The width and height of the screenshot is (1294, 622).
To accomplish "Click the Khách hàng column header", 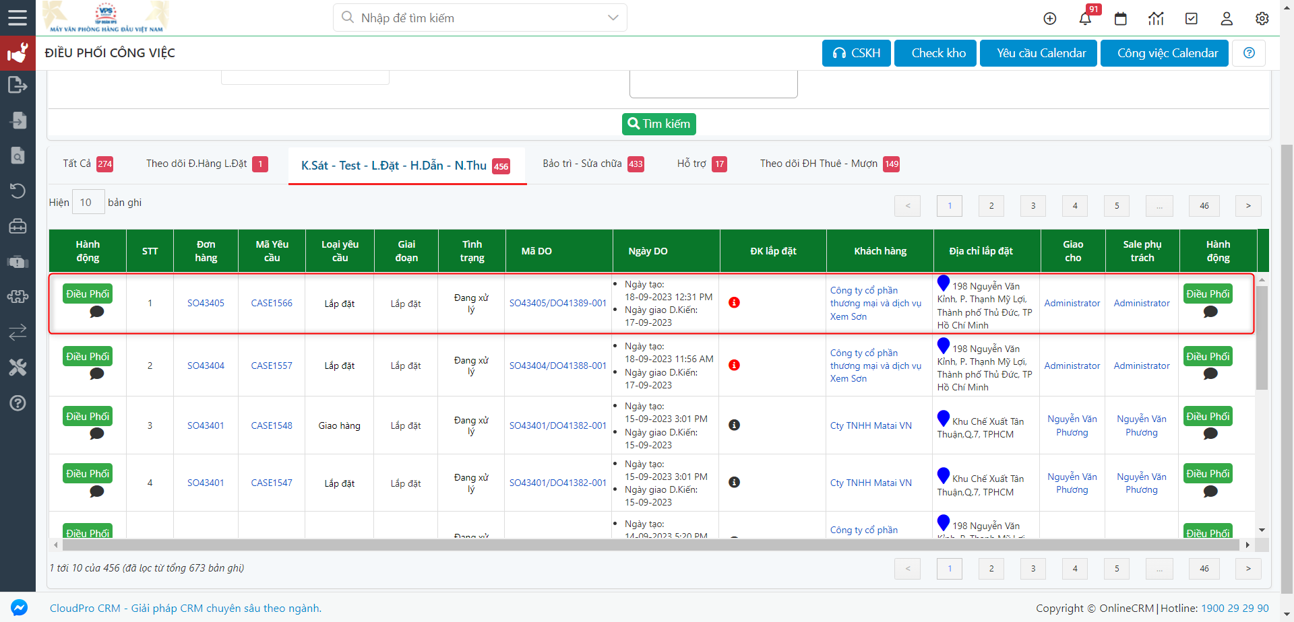I will 880,251.
